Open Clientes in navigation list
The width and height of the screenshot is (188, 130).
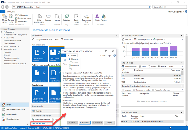(7, 55)
